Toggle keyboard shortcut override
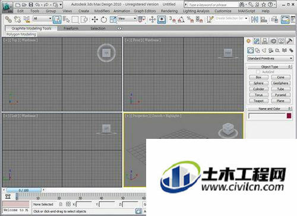The height and width of the screenshot is (216, 297). coord(162,20)
